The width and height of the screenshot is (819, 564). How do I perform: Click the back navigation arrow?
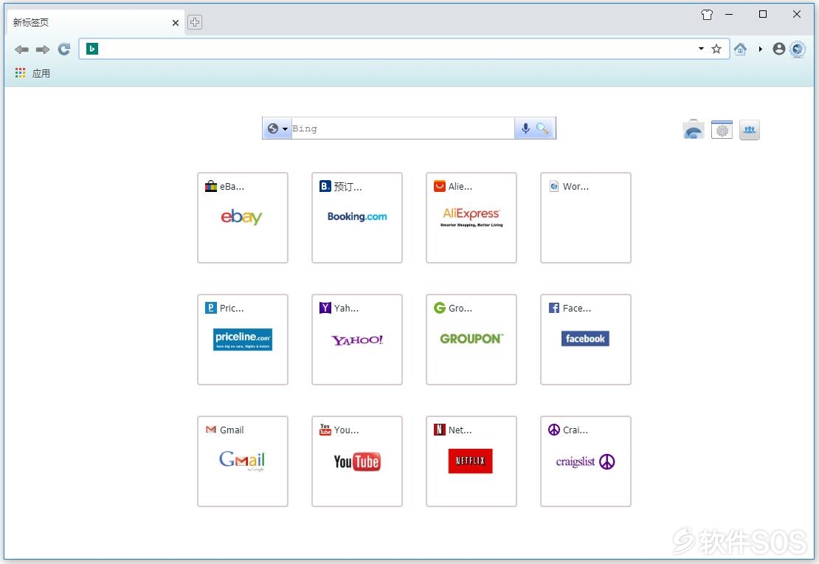point(21,49)
